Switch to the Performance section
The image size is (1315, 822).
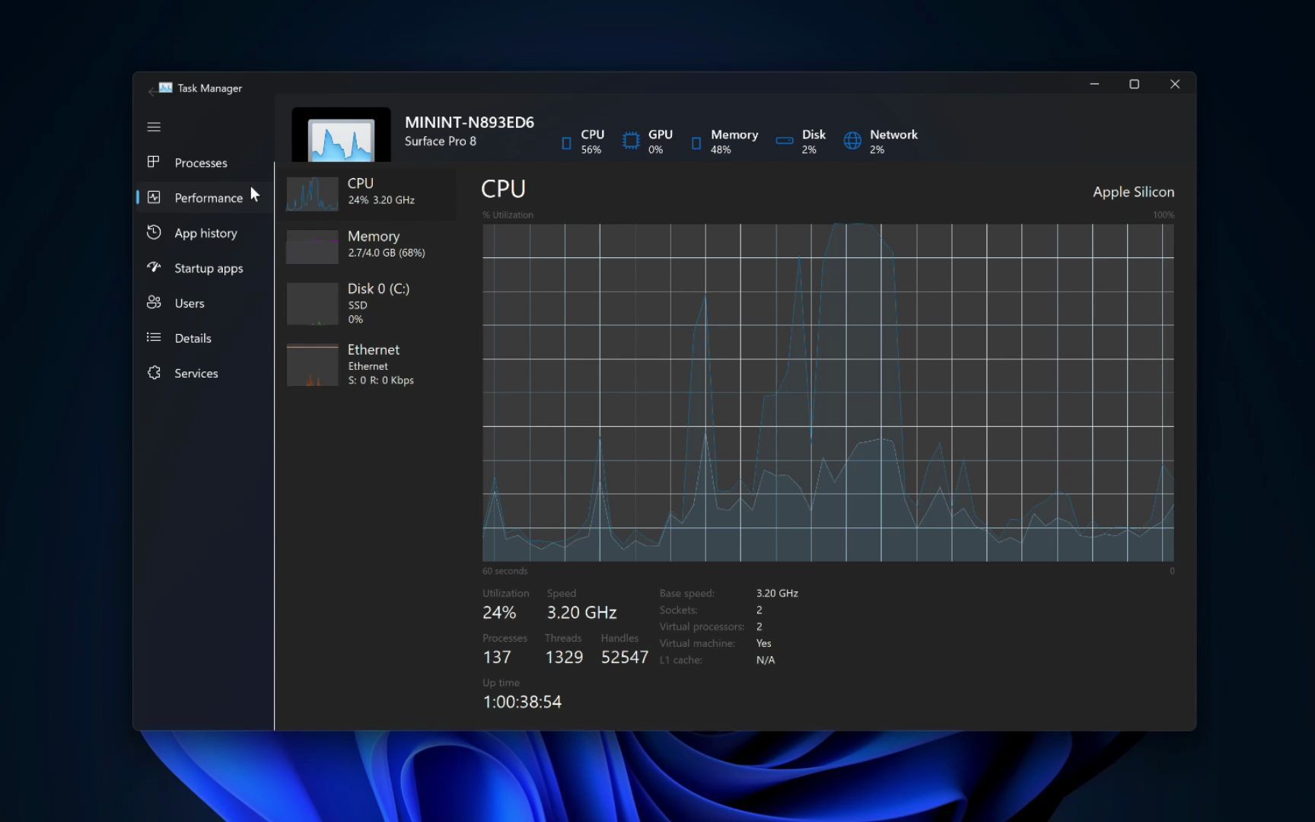pyautogui.click(x=208, y=197)
